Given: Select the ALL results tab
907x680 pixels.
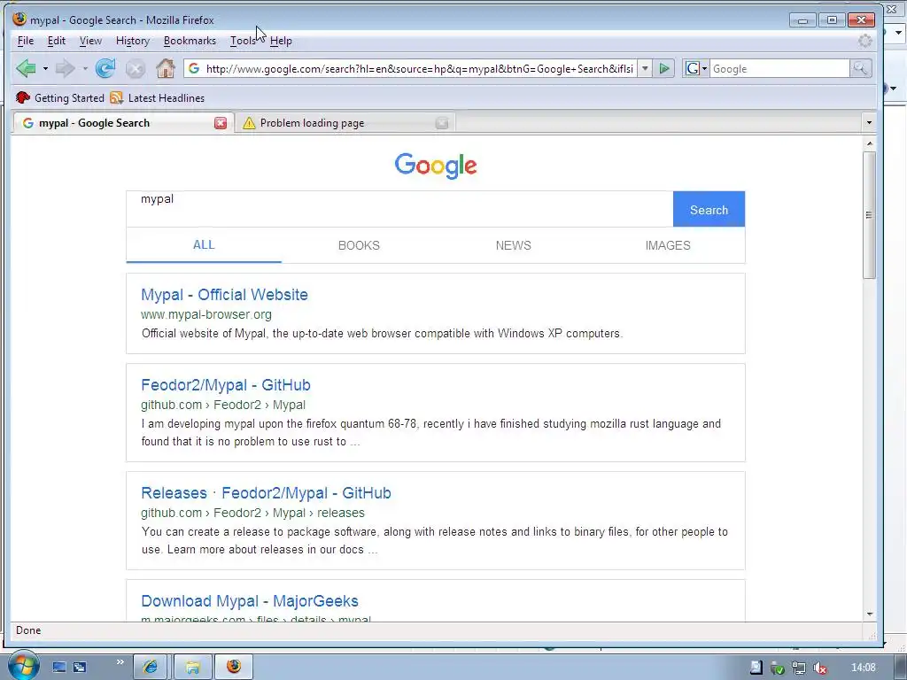Looking at the screenshot, I should point(204,245).
